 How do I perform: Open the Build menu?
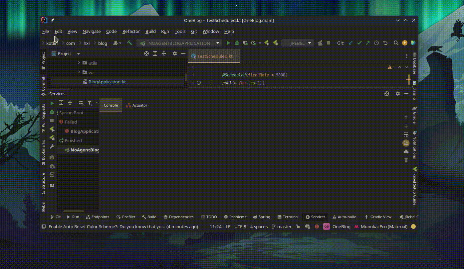[x=150, y=31]
